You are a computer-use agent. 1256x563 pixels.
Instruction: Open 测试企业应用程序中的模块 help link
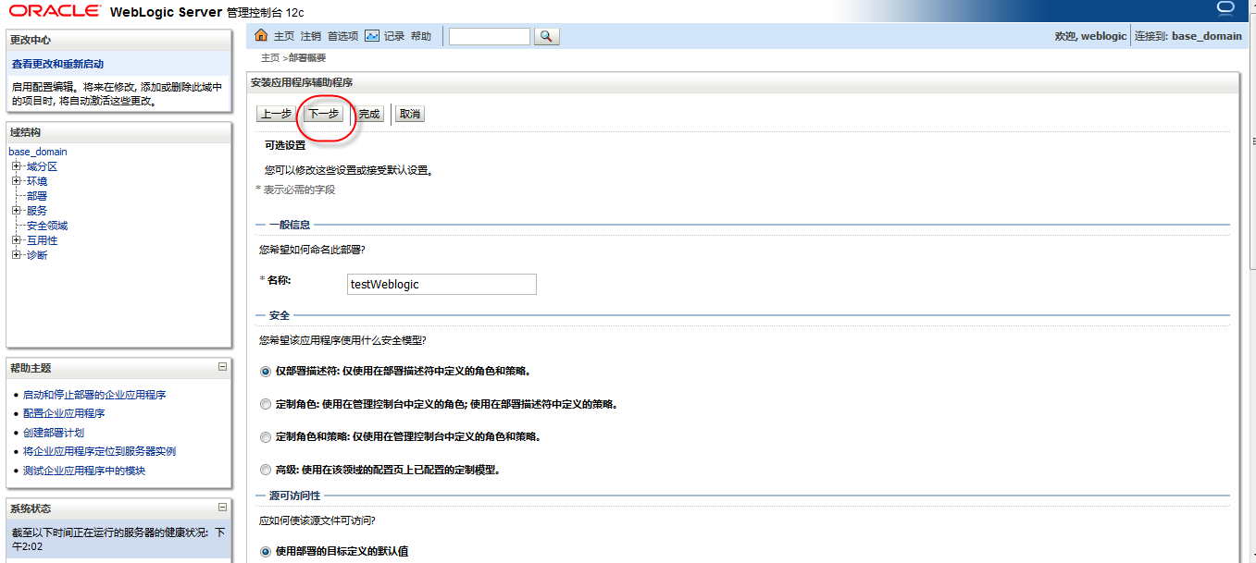(x=84, y=471)
